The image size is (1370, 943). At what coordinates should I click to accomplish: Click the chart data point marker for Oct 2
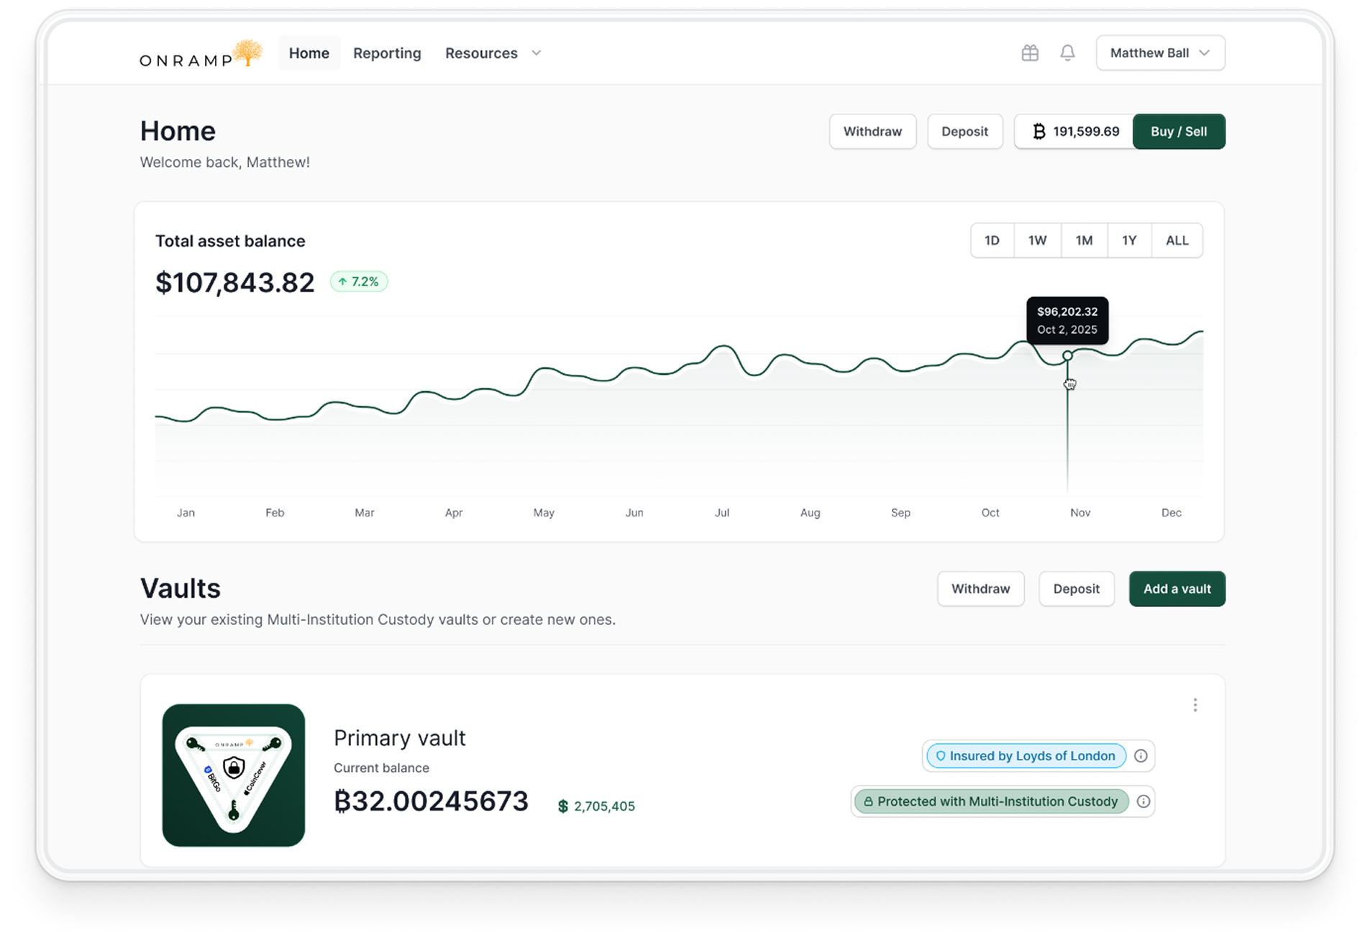coord(1067,355)
